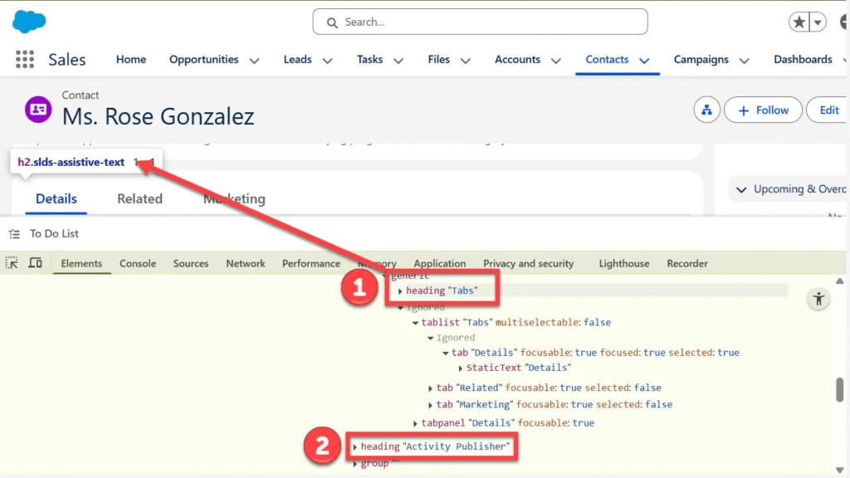Viewport: 850px width, 478px height.
Task: Toggle the inspect element mode in DevTools
Action: (x=12, y=262)
